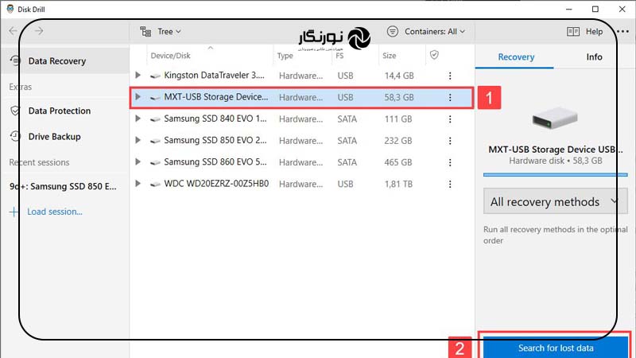
Task: Expand Kingston DataTraveler row
Action: point(138,75)
